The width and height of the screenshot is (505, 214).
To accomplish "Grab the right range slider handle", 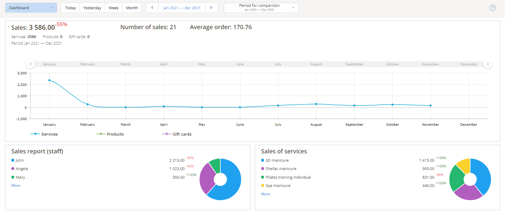I will point(488,64).
